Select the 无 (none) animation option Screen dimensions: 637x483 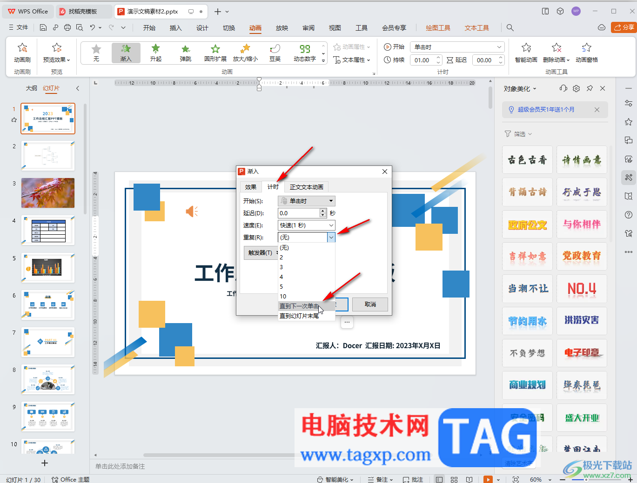pos(96,53)
